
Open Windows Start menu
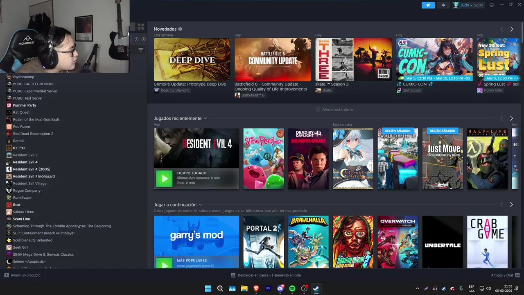(x=208, y=288)
